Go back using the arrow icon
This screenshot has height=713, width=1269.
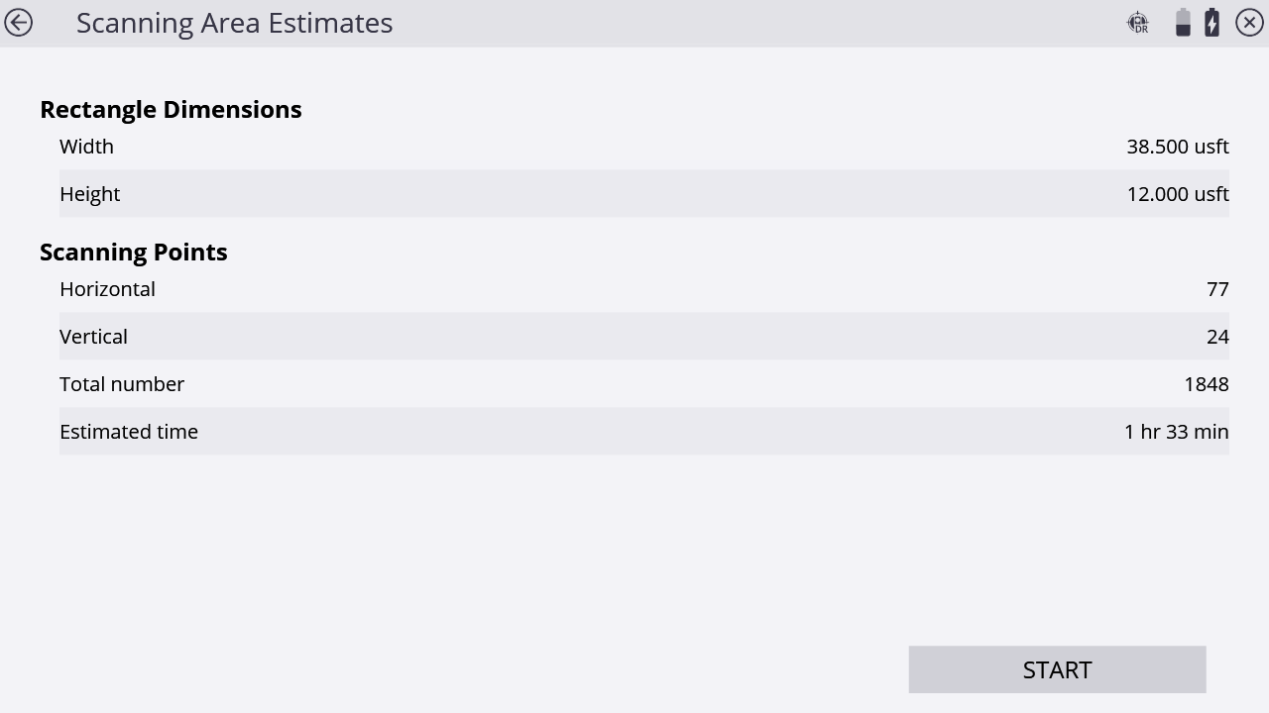tap(18, 22)
